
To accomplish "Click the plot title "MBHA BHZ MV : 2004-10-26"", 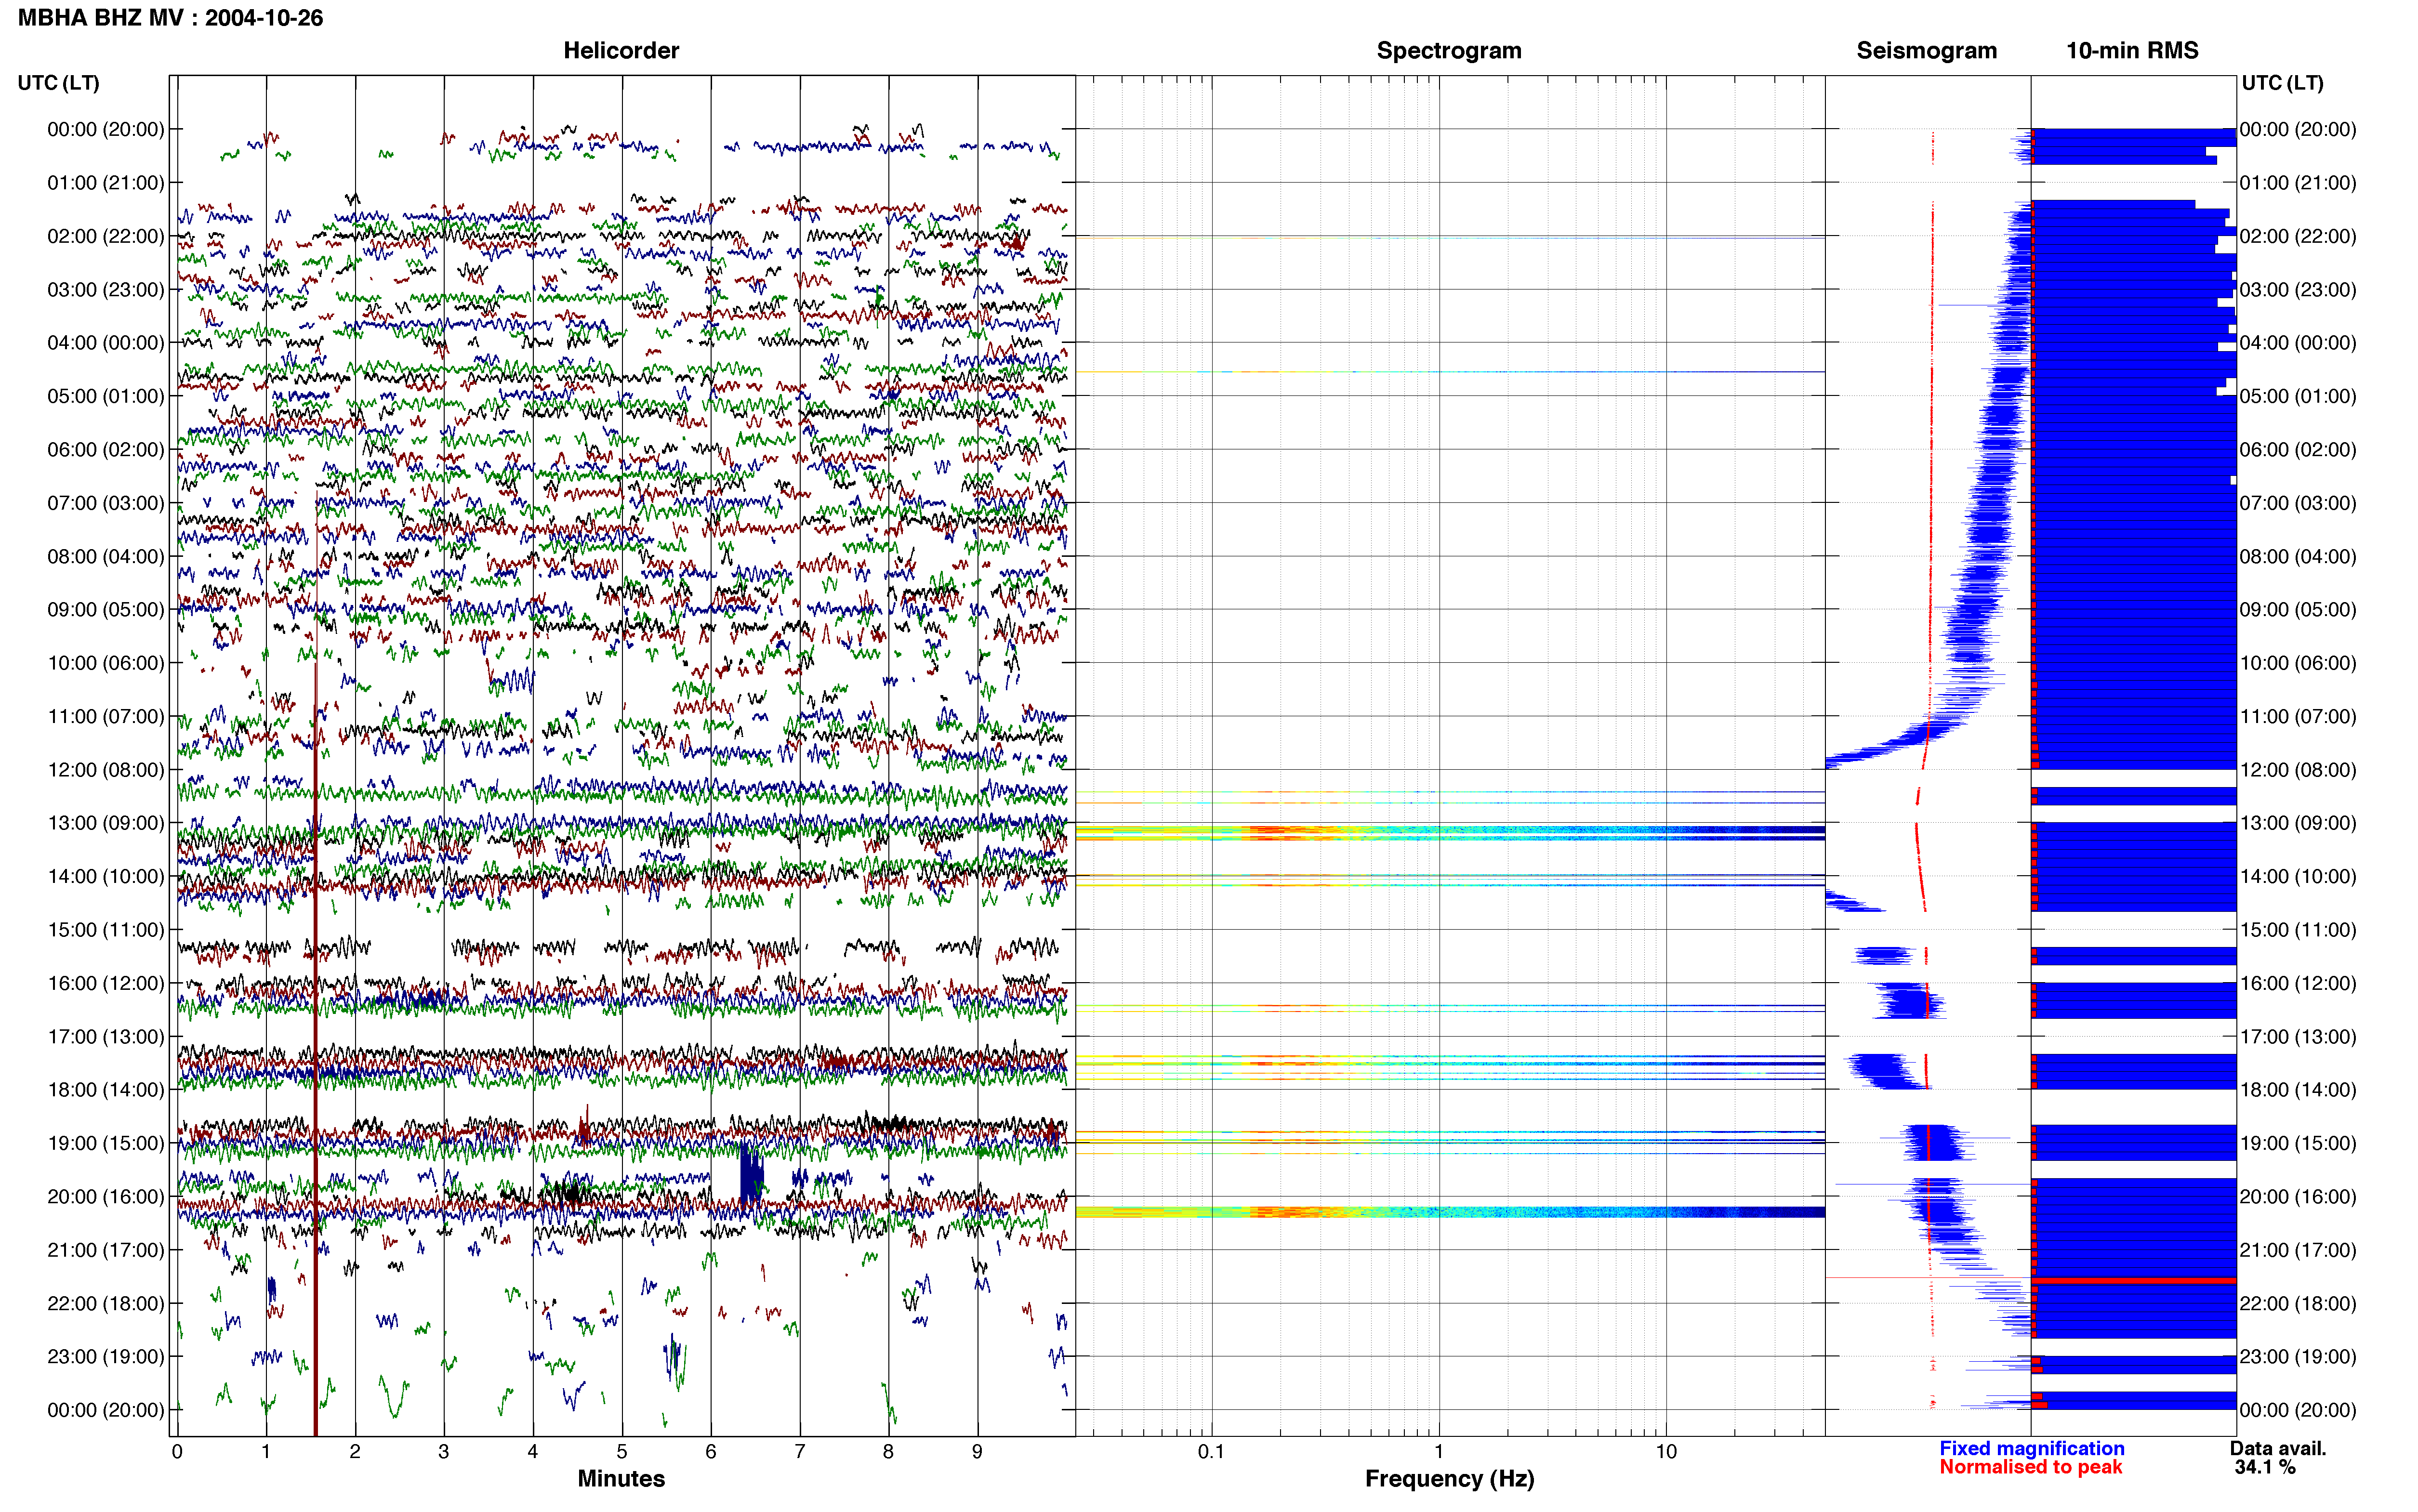I will (x=170, y=18).
